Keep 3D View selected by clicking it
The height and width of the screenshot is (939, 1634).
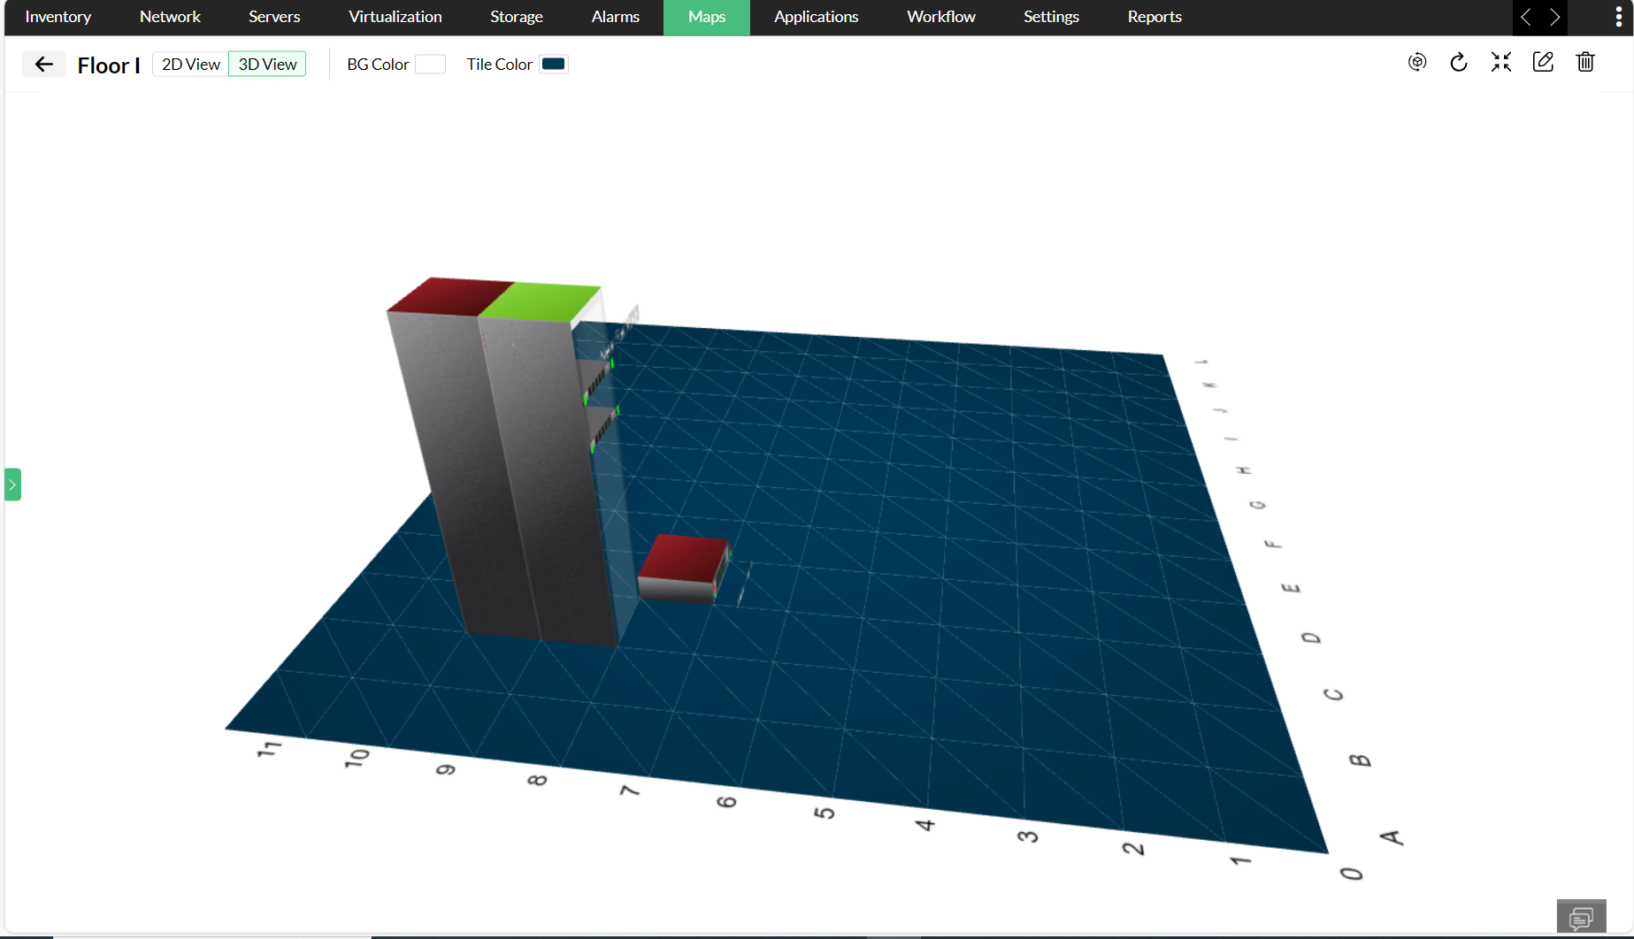pos(266,64)
